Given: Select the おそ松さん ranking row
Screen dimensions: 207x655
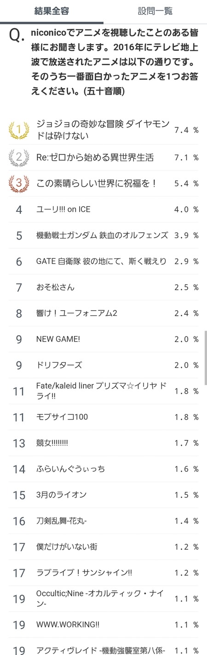Looking at the screenshot, I should point(103,287).
